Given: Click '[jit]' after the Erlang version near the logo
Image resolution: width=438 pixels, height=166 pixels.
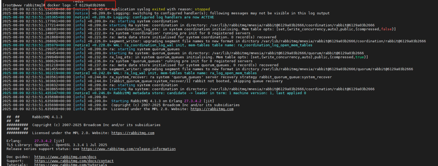Looking at the screenshot, I should [x=59, y=141].
